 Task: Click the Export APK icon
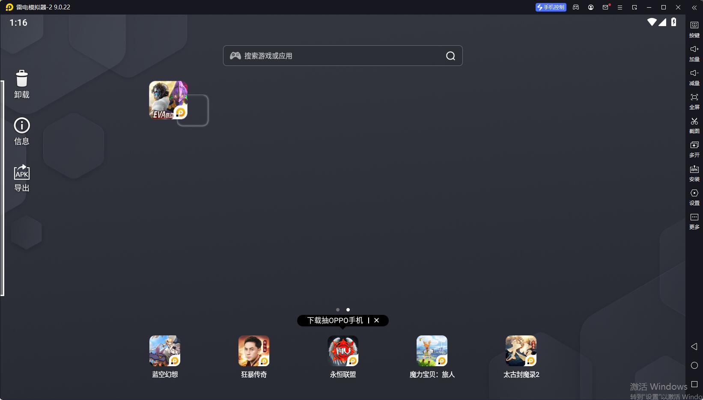pyautogui.click(x=21, y=172)
